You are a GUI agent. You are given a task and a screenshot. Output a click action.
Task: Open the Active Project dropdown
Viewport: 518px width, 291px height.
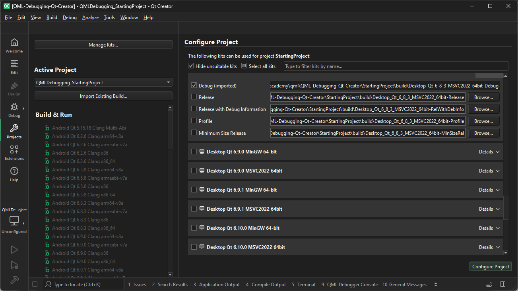(x=103, y=82)
